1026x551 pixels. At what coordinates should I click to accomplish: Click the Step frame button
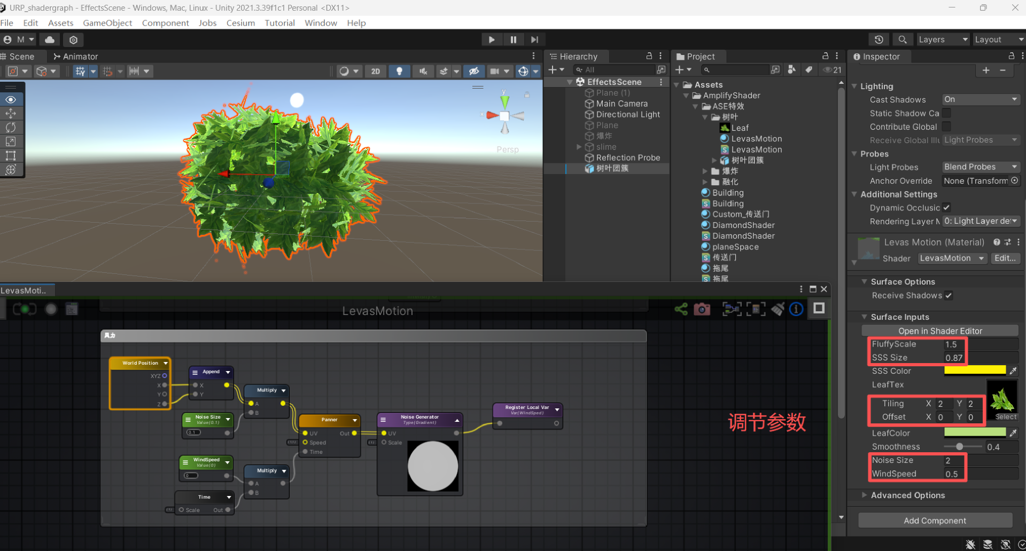point(534,40)
